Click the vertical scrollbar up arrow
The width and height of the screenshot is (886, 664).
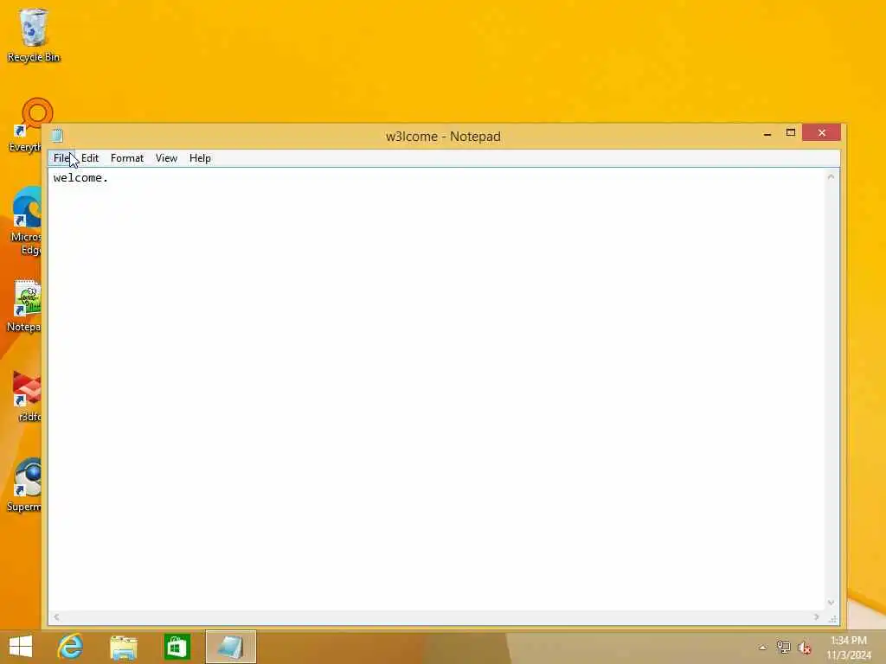(831, 176)
